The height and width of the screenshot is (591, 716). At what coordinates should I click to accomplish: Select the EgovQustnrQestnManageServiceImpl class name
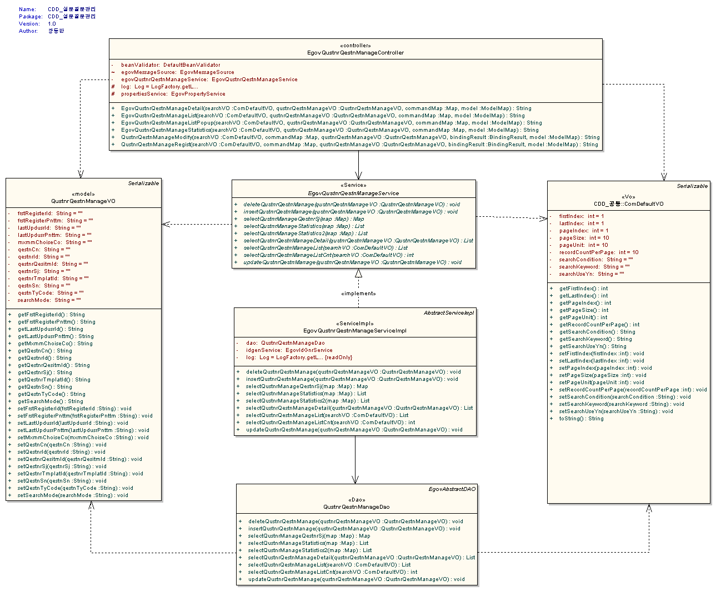[354, 331]
